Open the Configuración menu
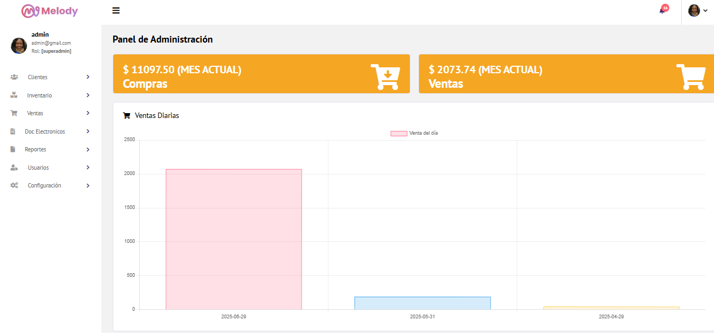 click(x=51, y=185)
